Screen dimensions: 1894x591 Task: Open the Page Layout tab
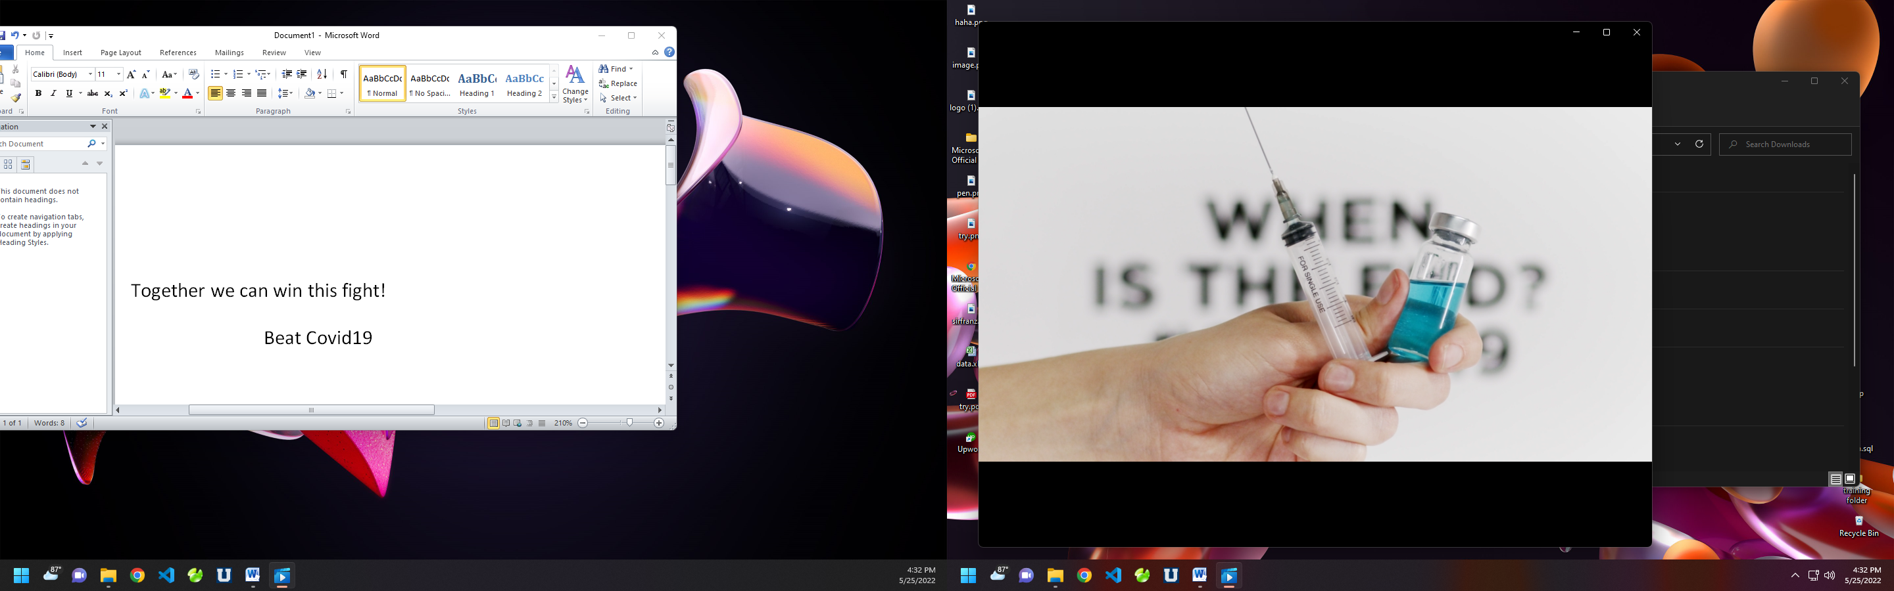(120, 53)
